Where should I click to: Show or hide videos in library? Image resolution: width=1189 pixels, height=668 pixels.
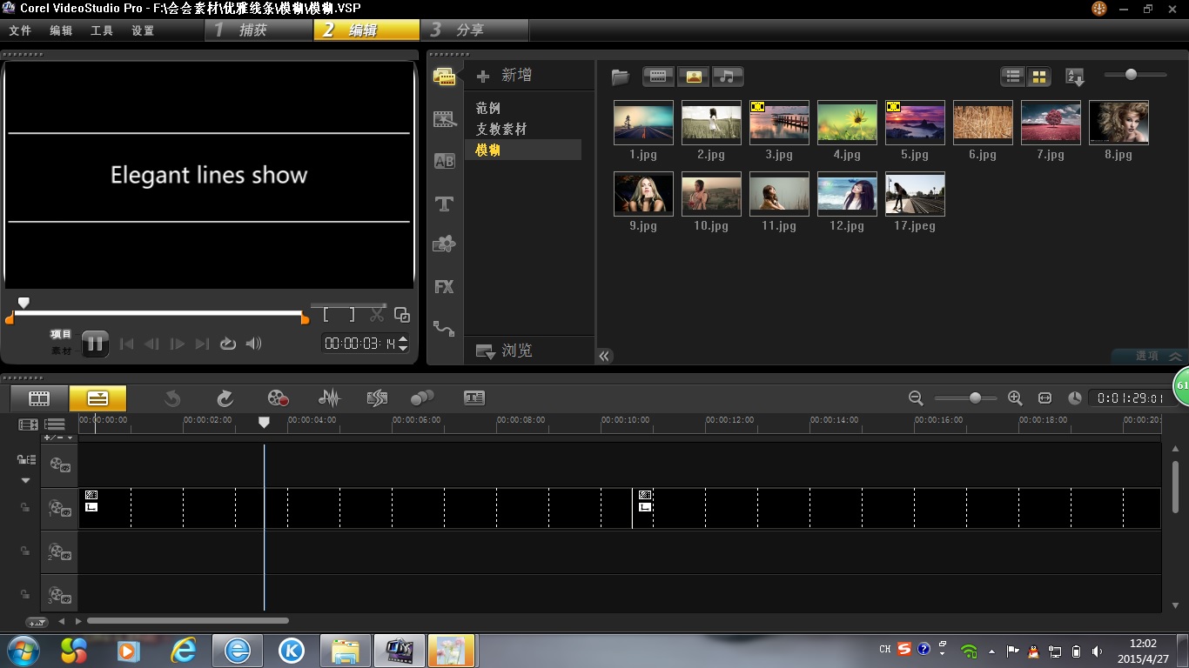click(x=659, y=77)
